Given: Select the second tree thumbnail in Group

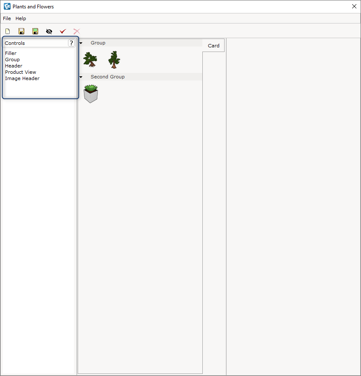Looking at the screenshot, I should [113, 59].
